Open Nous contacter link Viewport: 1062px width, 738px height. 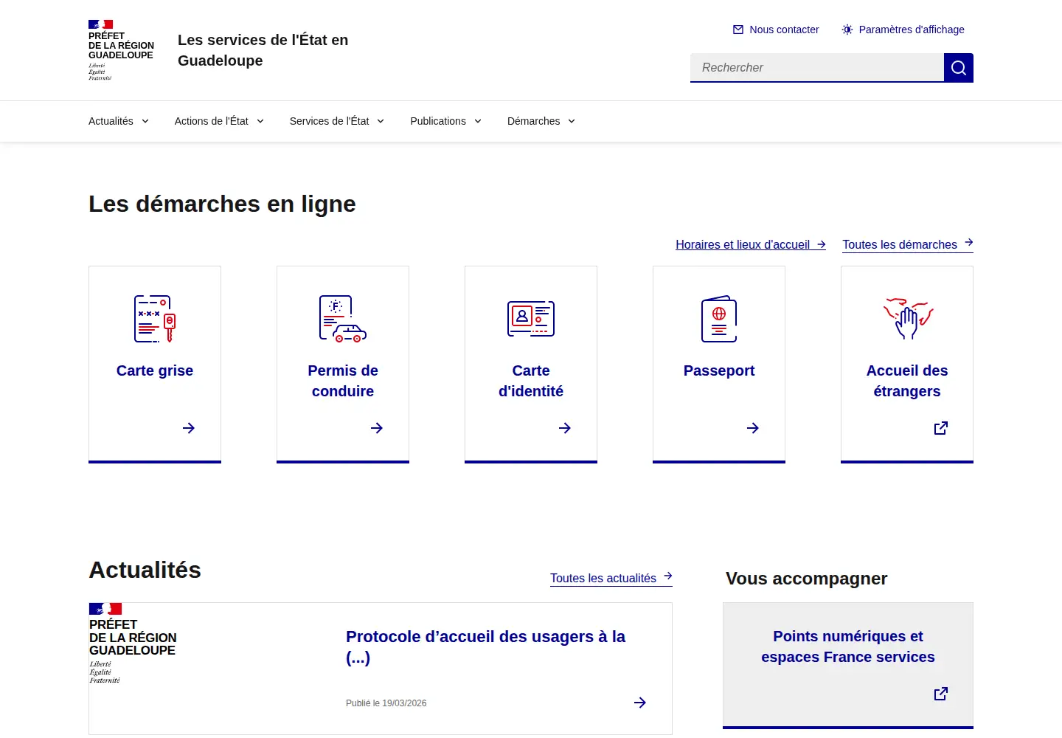(x=776, y=30)
